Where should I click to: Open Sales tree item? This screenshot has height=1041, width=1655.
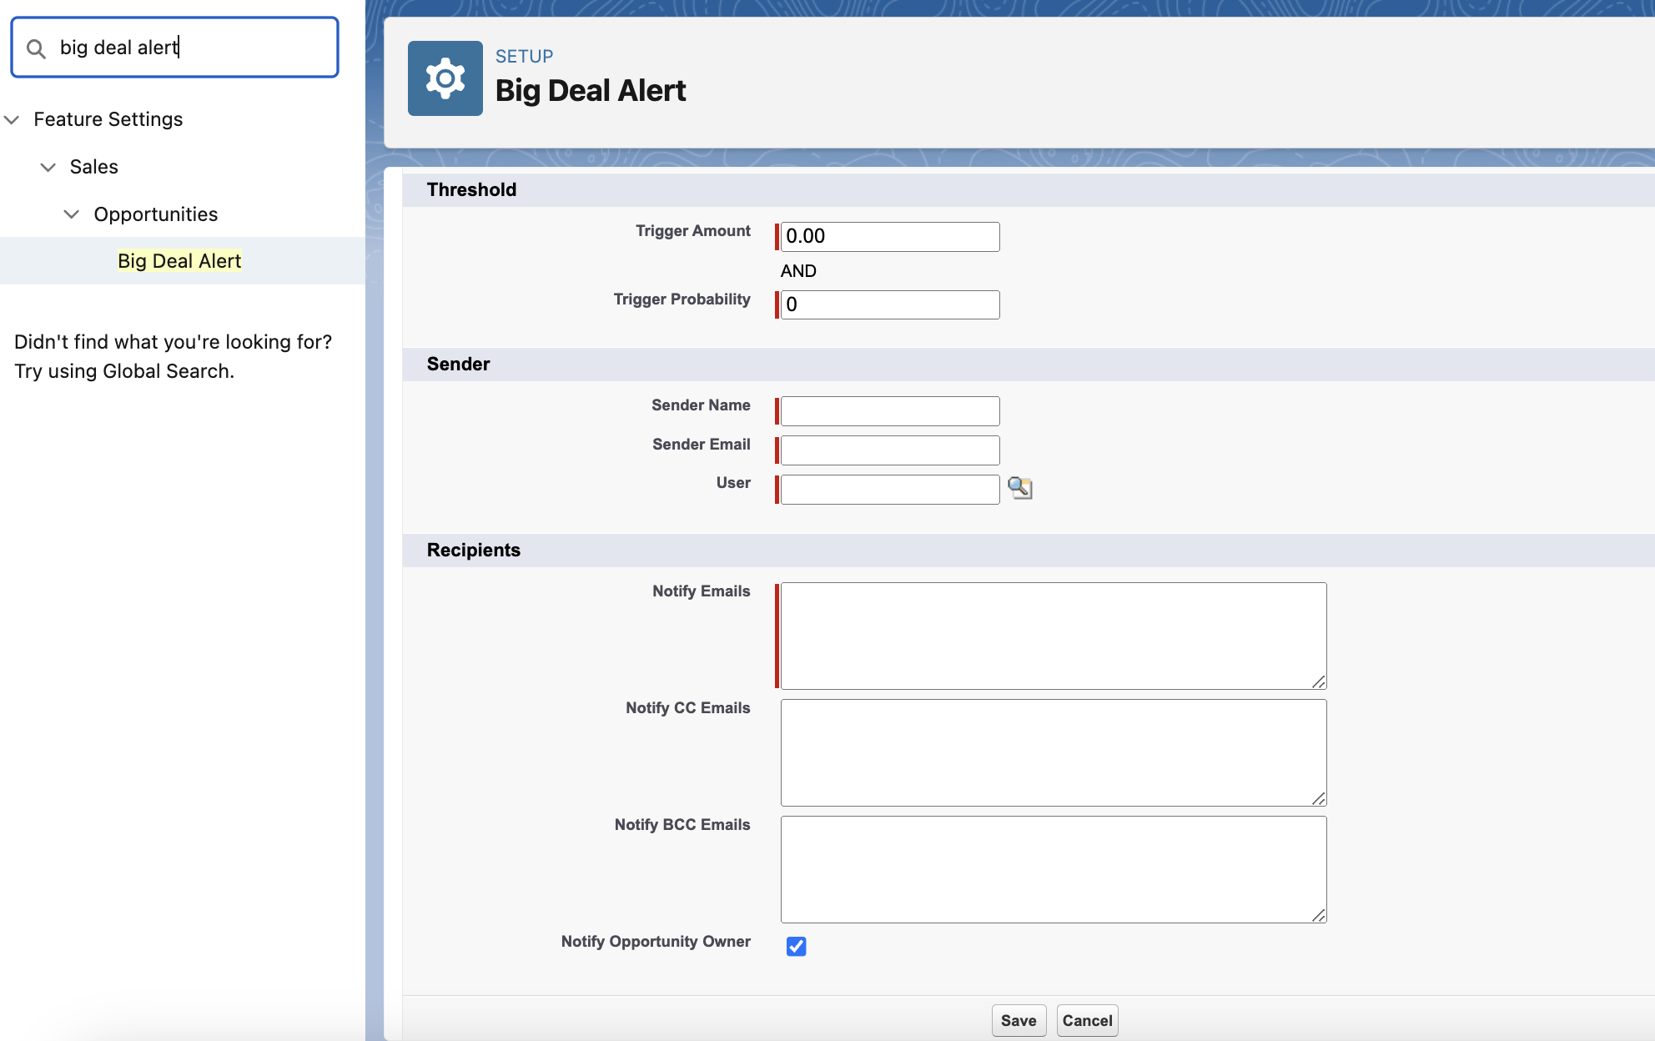pyautogui.click(x=94, y=167)
